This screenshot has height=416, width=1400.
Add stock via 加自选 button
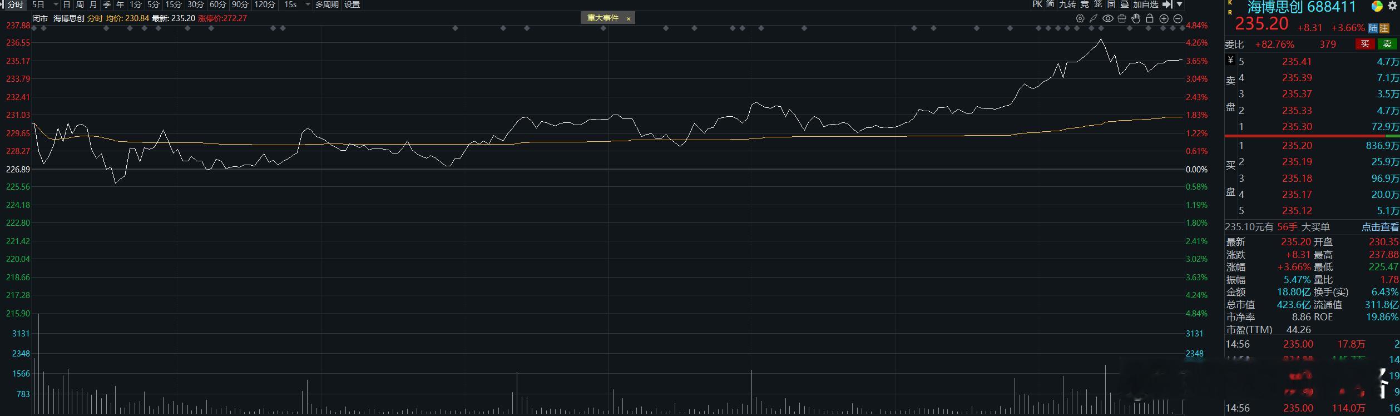pyautogui.click(x=1145, y=4)
